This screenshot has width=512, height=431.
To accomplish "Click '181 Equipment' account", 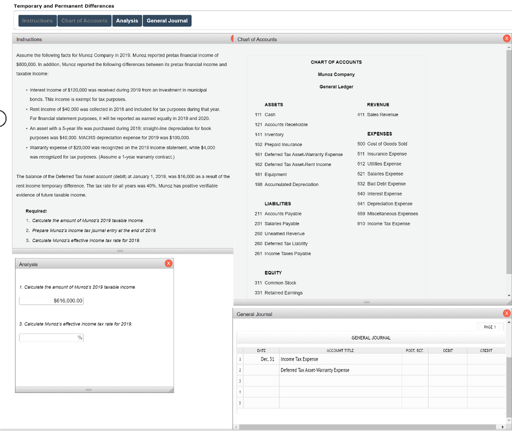I will tap(270, 174).
